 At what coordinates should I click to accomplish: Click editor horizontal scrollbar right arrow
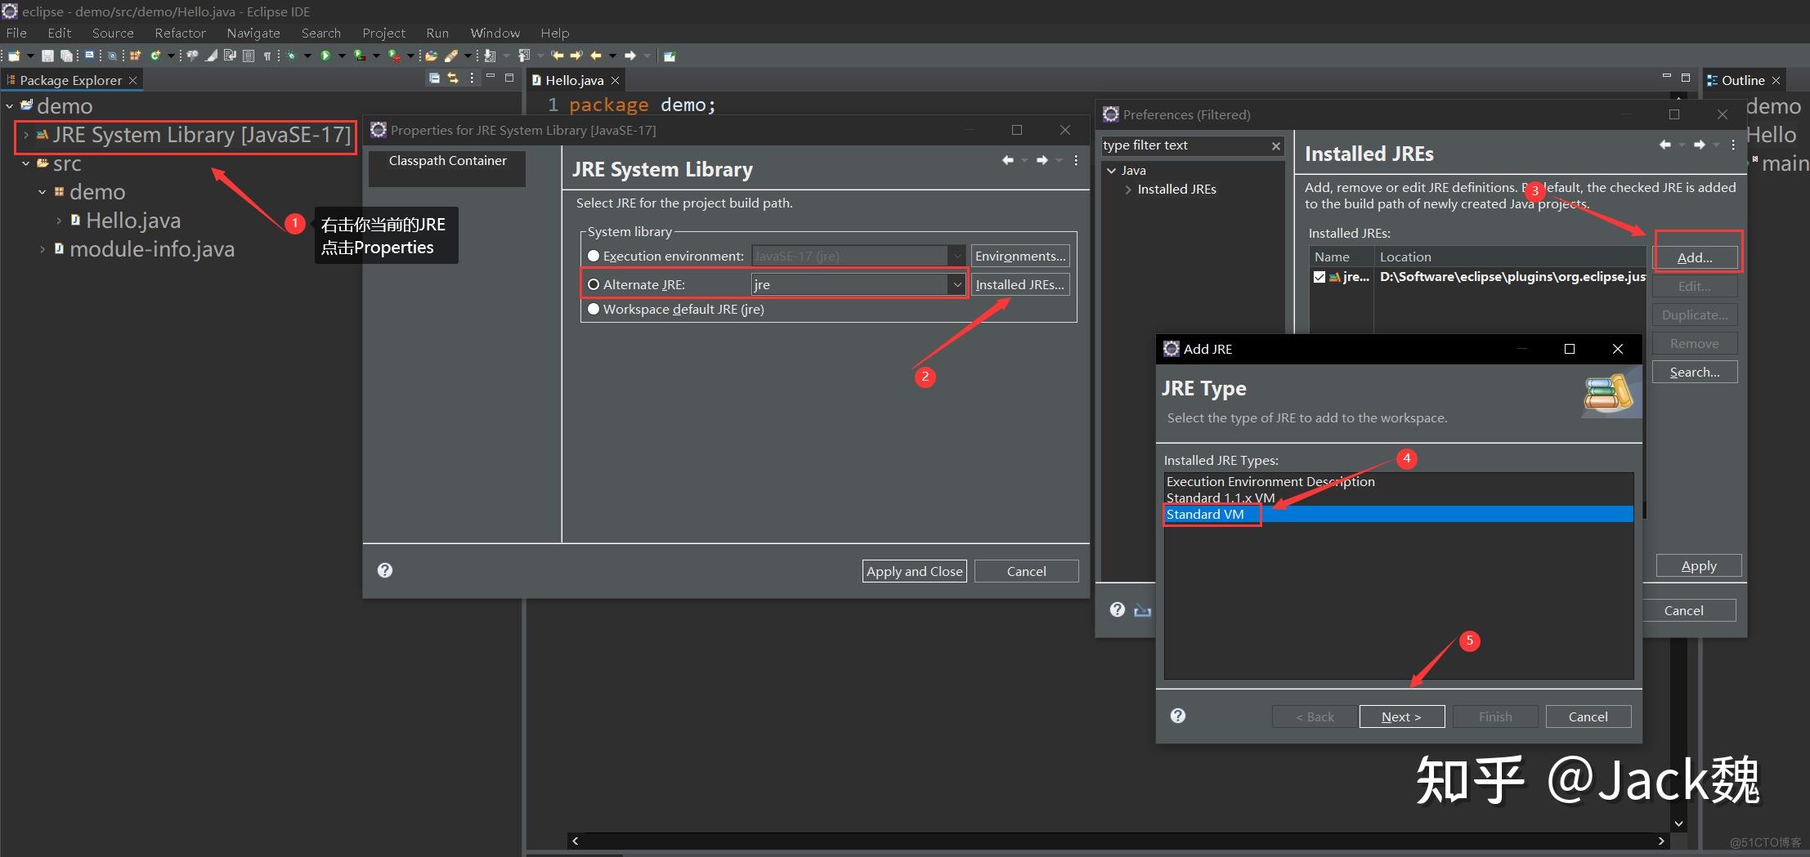[x=1660, y=841]
